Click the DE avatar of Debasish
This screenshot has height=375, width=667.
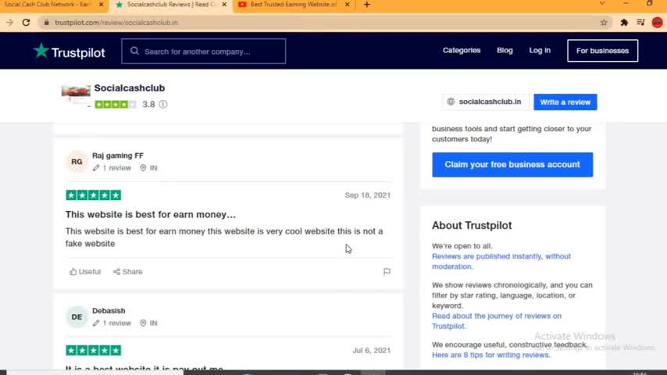click(77, 317)
